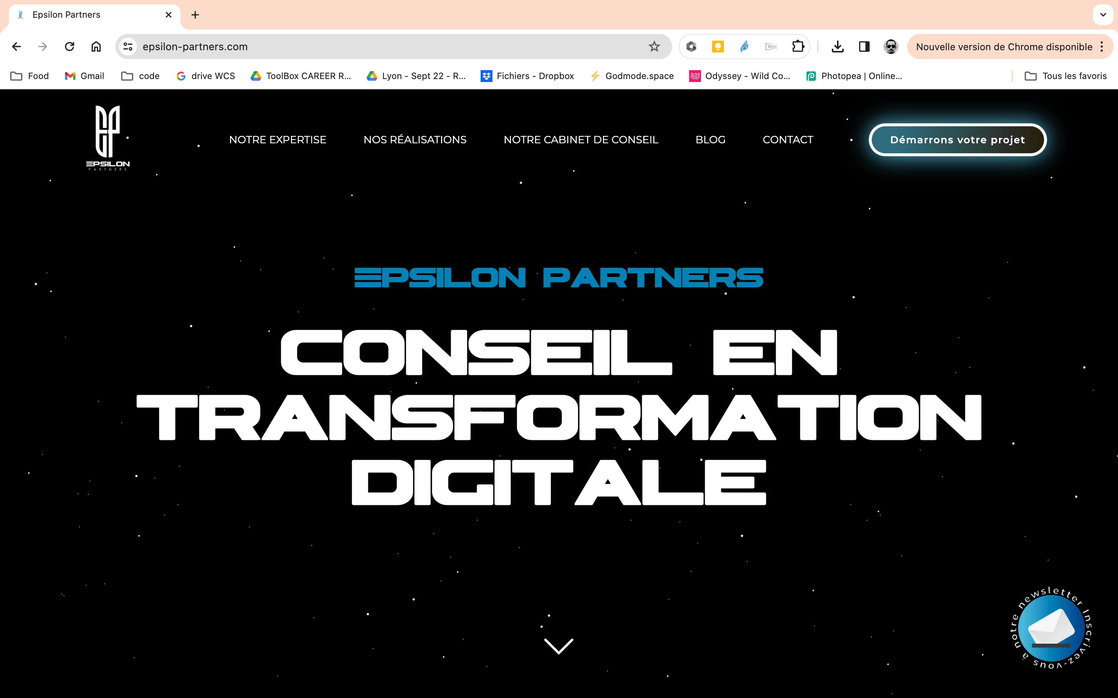Go to NOS RÉALISATIONS nav item
The height and width of the screenshot is (698, 1118).
click(x=415, y=140)
